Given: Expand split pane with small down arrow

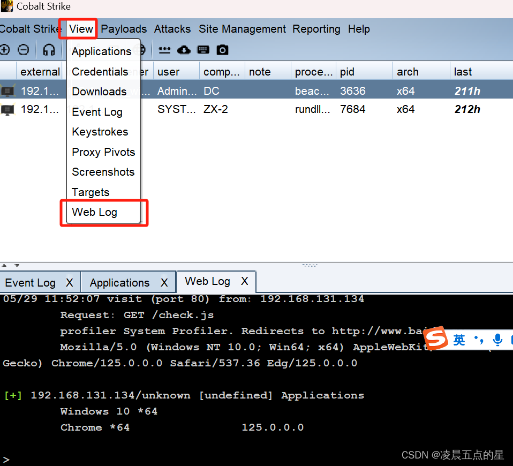Looking at the screenshot, I should click(17, 265).
